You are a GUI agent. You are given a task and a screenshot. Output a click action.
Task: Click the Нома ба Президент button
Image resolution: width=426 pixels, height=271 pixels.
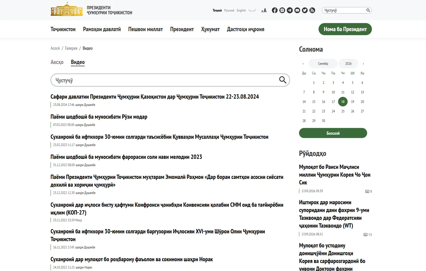[x=345, y=29]
